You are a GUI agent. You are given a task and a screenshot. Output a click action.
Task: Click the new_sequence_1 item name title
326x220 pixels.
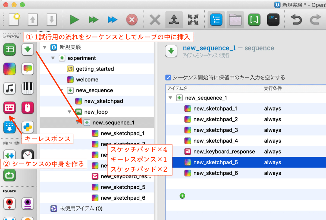(209, 48)
